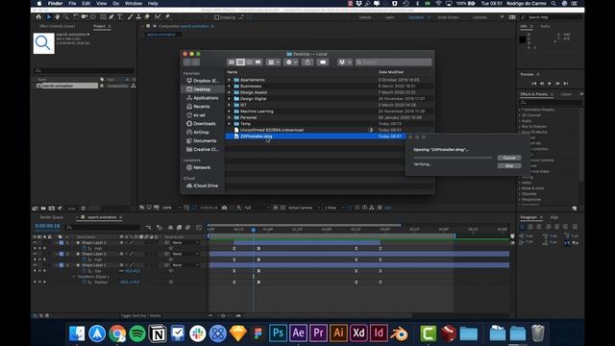Select the Selection arrow tool
Viewport: 615px width, 346px height.
click(49, 17)
